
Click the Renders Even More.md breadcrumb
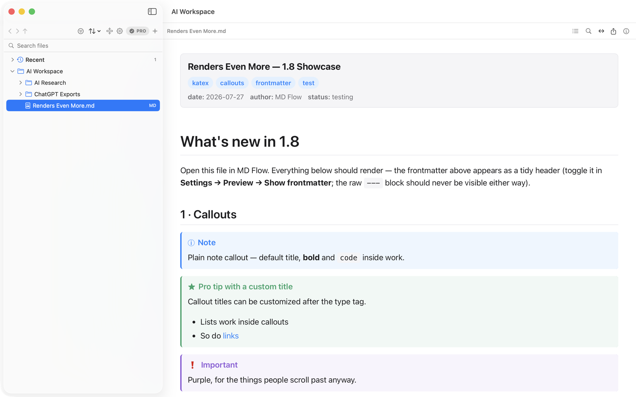pyautogui.click(x=196, y=31)
